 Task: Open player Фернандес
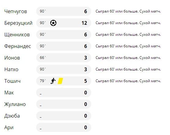17,46
